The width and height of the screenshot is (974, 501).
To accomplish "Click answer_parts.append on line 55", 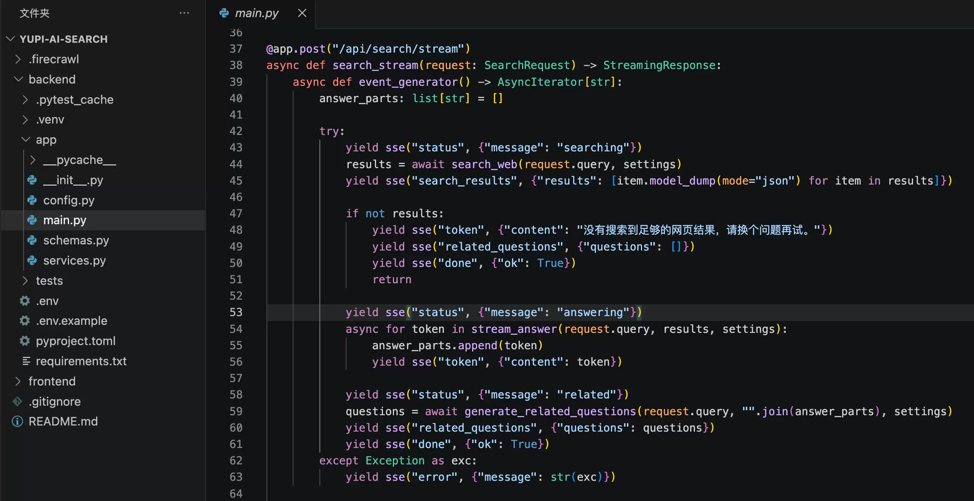I will click(434, 345).
